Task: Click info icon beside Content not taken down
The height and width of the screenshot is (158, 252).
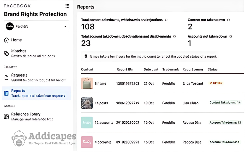Action: pyautogui.click(x=228, y=20)
